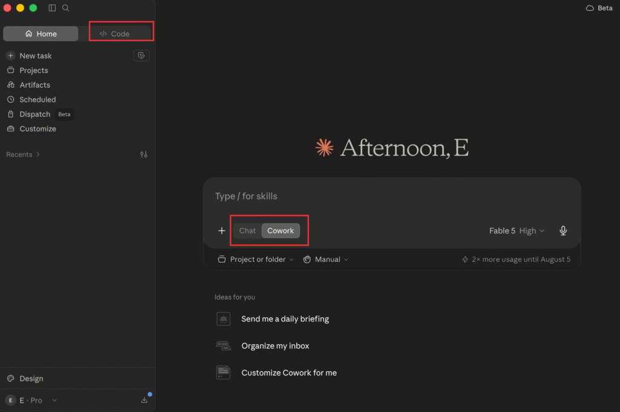Expand the Project or folder dropdown
Screen dimensions: 620x412
[x=256, y=260]
